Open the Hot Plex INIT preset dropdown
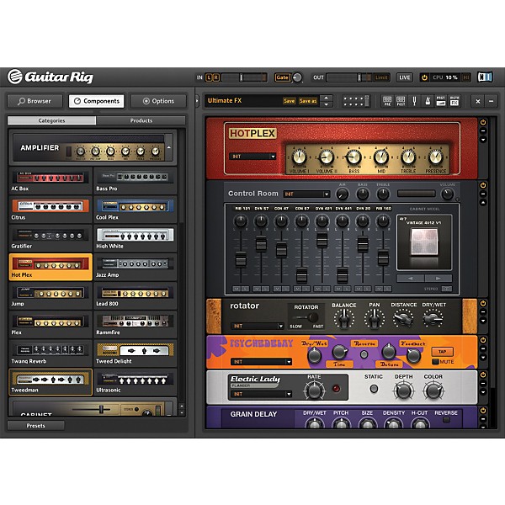Image resolution: width=505 pixels, height=505 pixels. [253, 157]
